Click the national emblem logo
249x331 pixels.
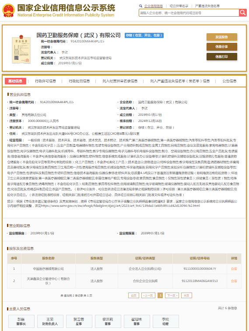tap(8, 10)
